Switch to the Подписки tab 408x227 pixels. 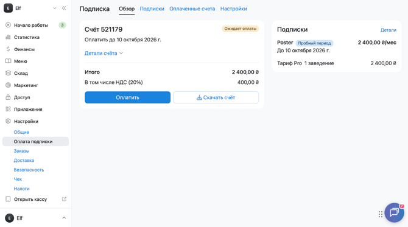(x=152, y=9)
